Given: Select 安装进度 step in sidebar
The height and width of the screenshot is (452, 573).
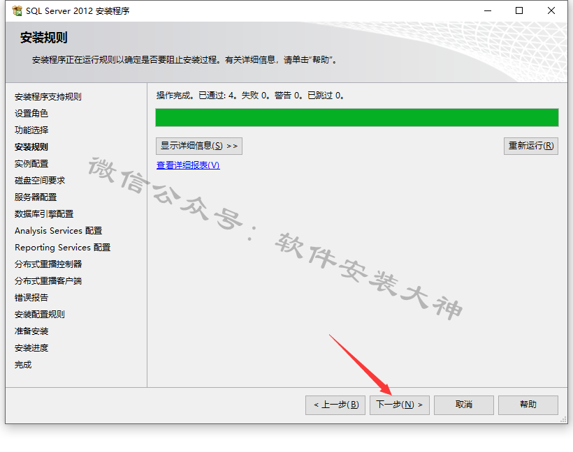Looking at the screenshot, I should tap(31, 348).
